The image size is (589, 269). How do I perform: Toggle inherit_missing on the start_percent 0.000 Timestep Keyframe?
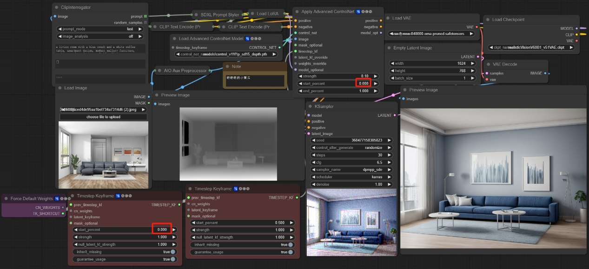point(173,252)
